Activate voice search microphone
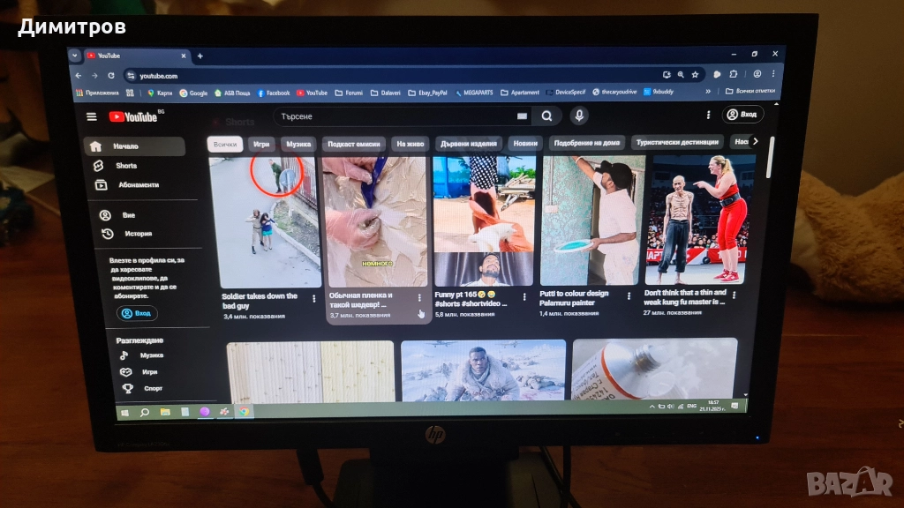Screen dimensions: 904x508 (579, 116)
